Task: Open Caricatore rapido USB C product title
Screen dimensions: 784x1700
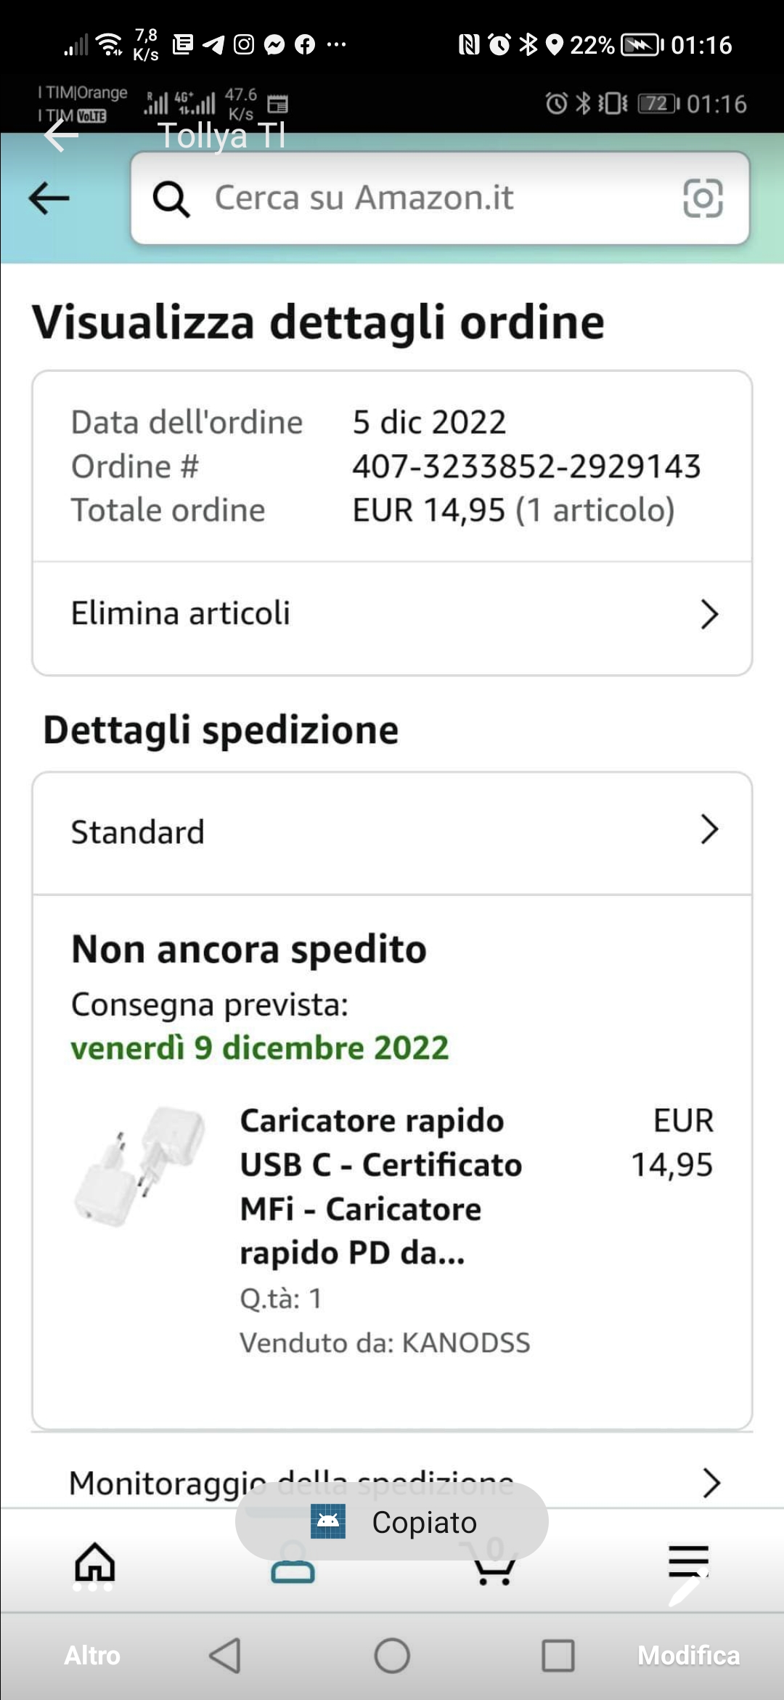Action: (x=380, y=1186)
